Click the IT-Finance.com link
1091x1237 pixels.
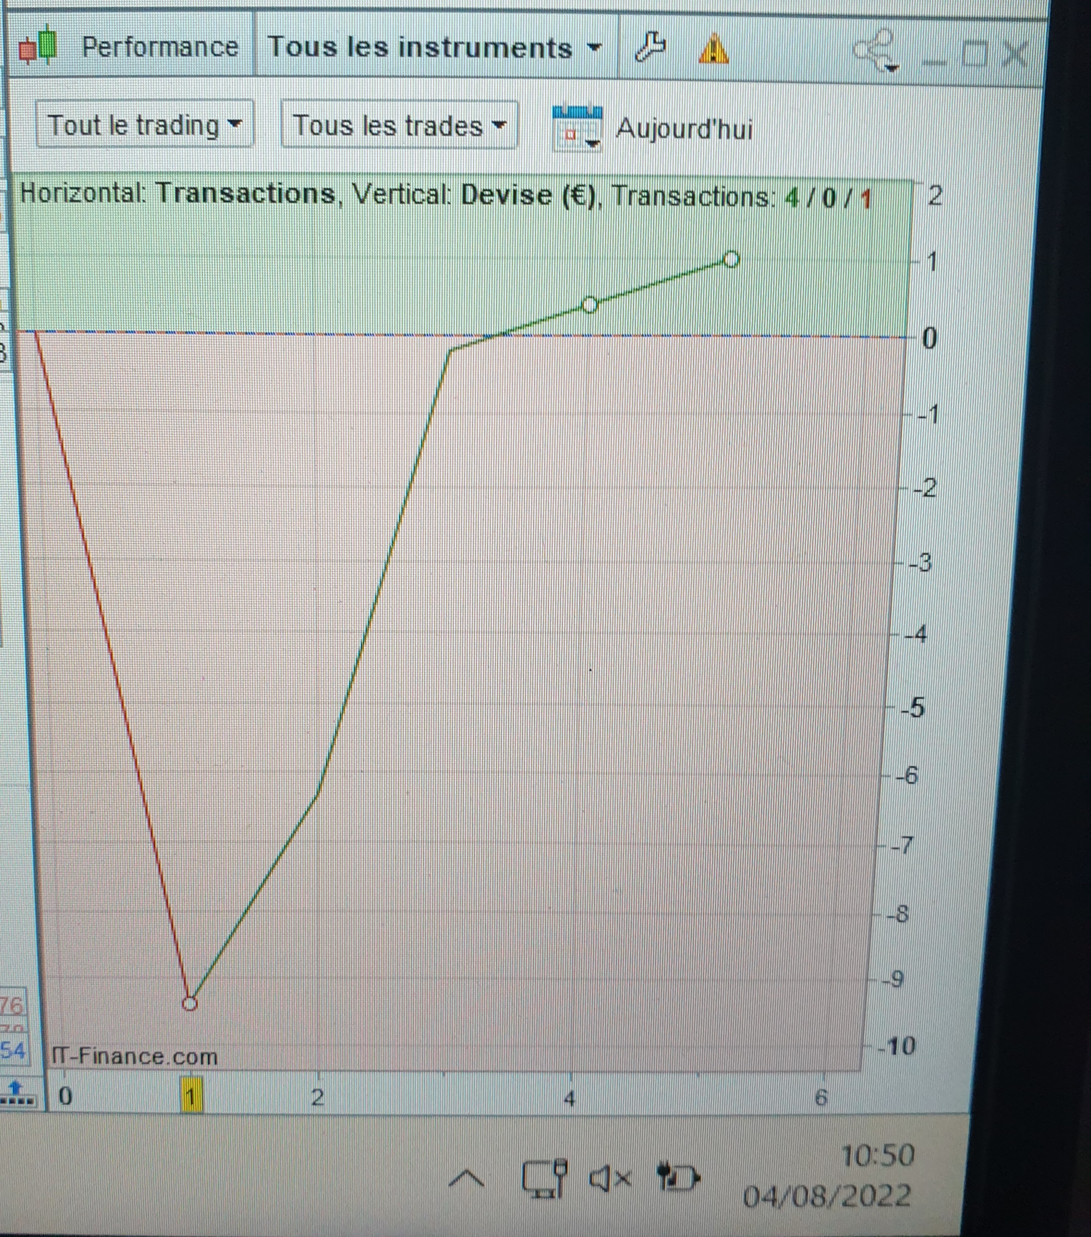pos(134,1057)
